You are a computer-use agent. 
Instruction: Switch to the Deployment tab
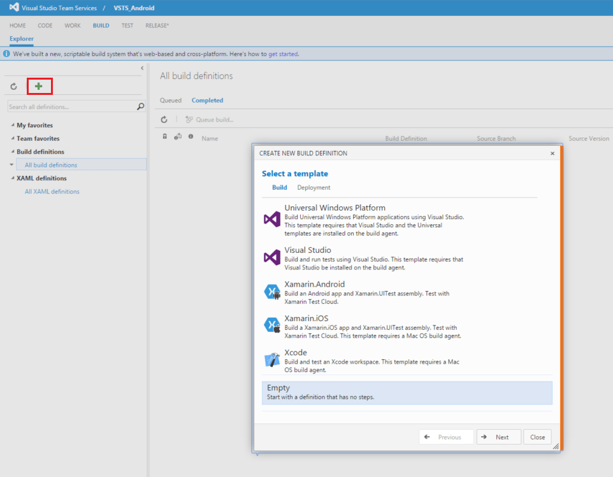pyautogui.click(x=314, y=188)
